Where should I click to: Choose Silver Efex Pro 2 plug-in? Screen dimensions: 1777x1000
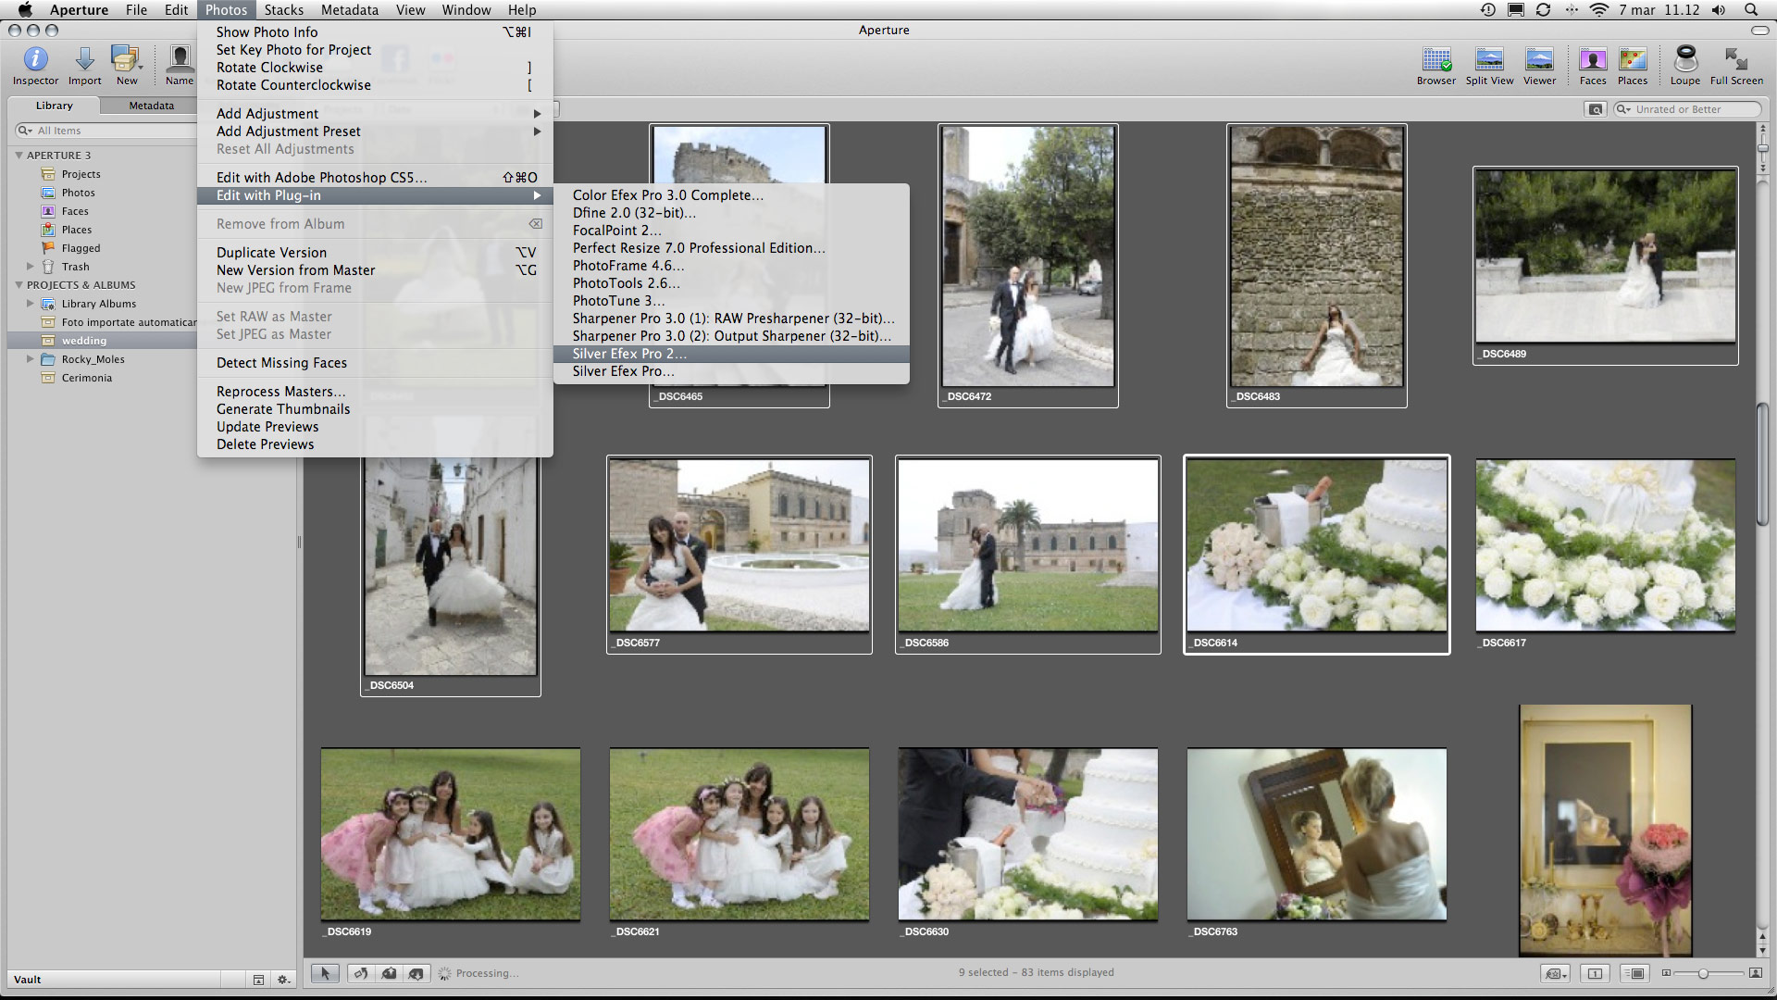click(x=731, y=354)
